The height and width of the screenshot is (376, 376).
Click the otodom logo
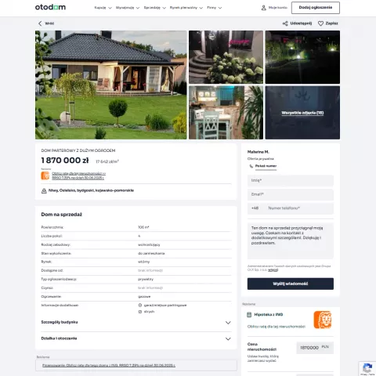[x=50, y=7]
